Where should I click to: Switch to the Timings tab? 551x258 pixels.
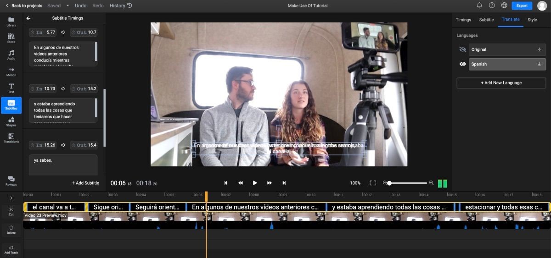point(463,20)
